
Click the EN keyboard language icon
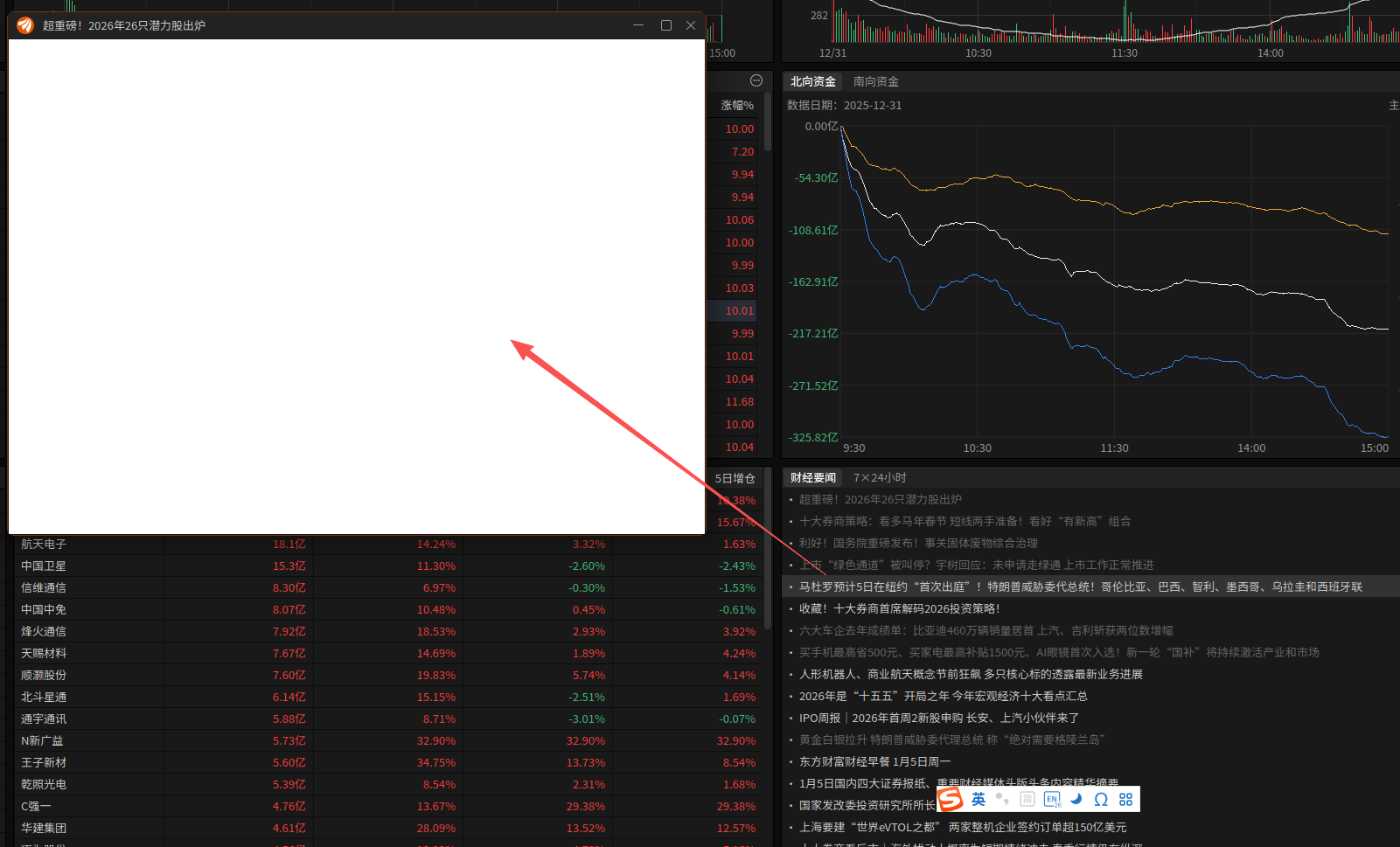tap(1052, 799)
